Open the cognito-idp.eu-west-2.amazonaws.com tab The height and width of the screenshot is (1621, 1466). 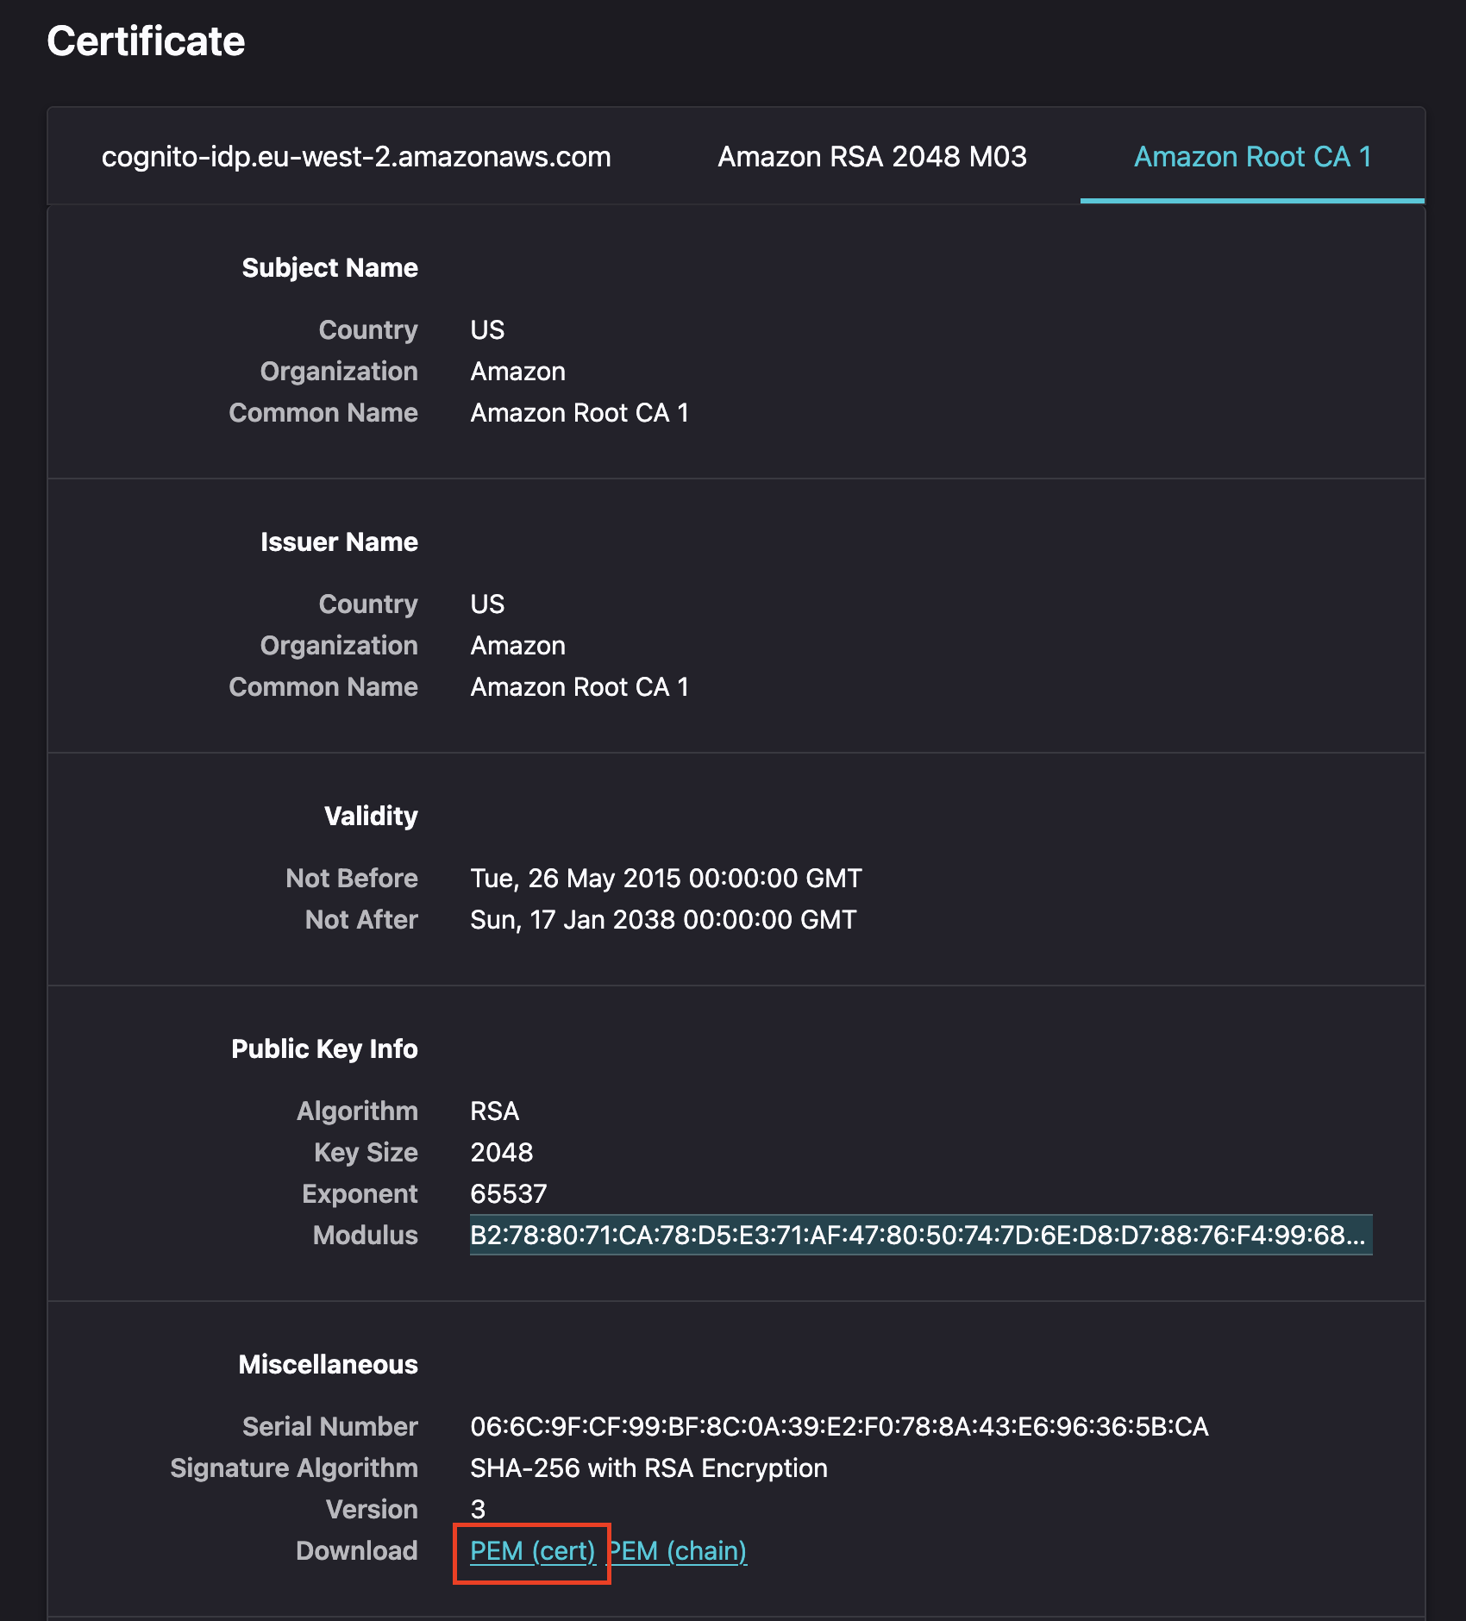click(356, 157)
